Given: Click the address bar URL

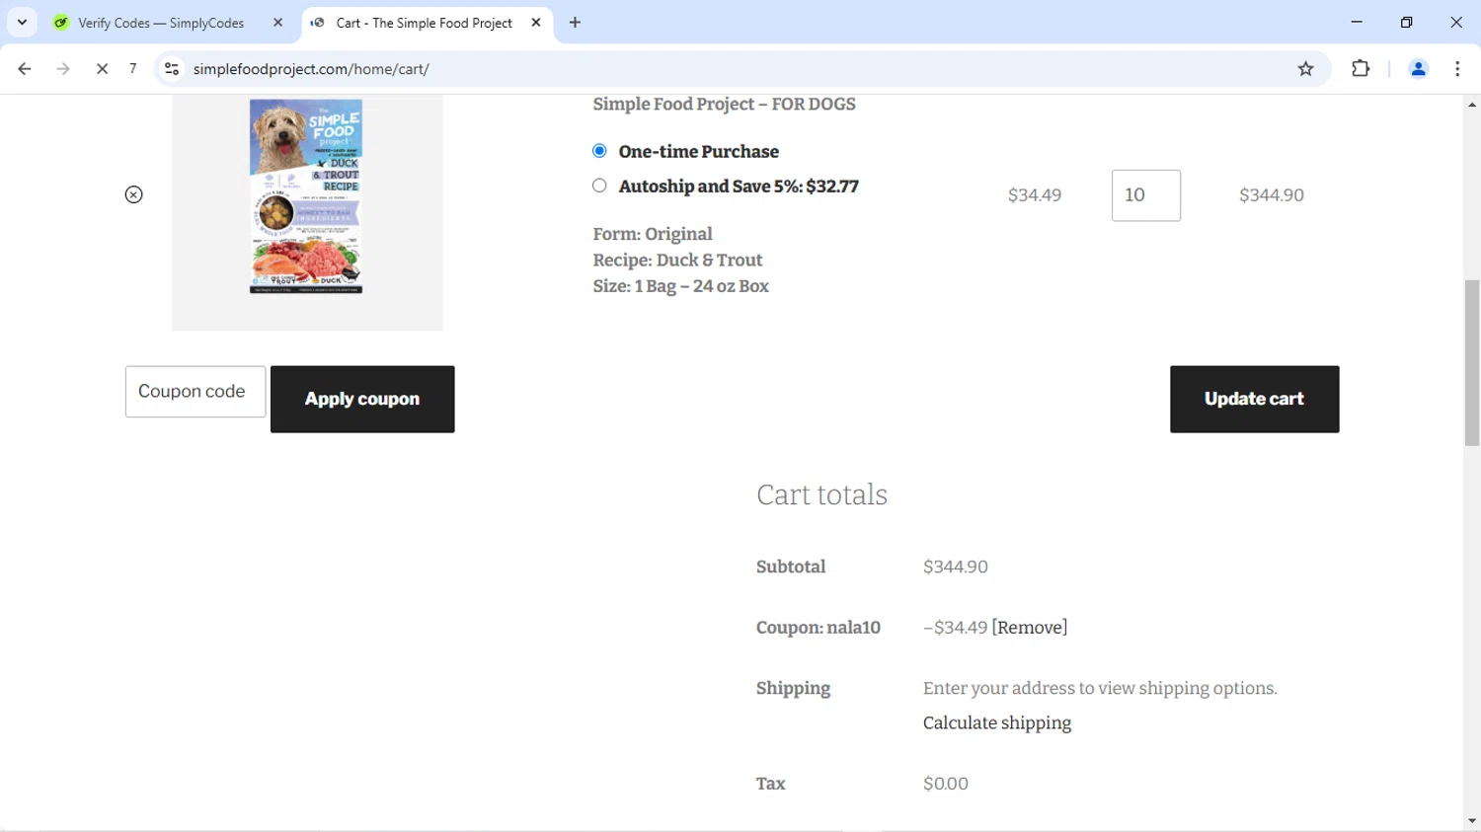Looking at the screenshot, I should coord(311,69).
